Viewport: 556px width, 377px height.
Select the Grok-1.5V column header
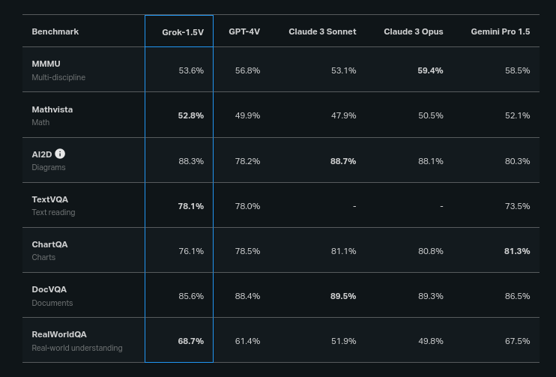183,31
